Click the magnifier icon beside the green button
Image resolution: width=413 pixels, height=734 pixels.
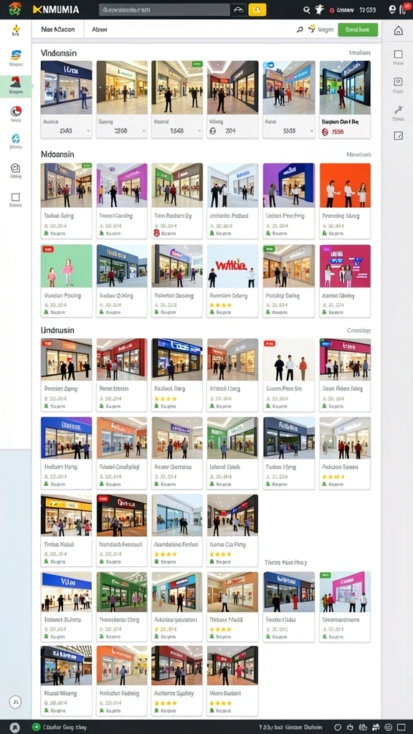point(300,29)
